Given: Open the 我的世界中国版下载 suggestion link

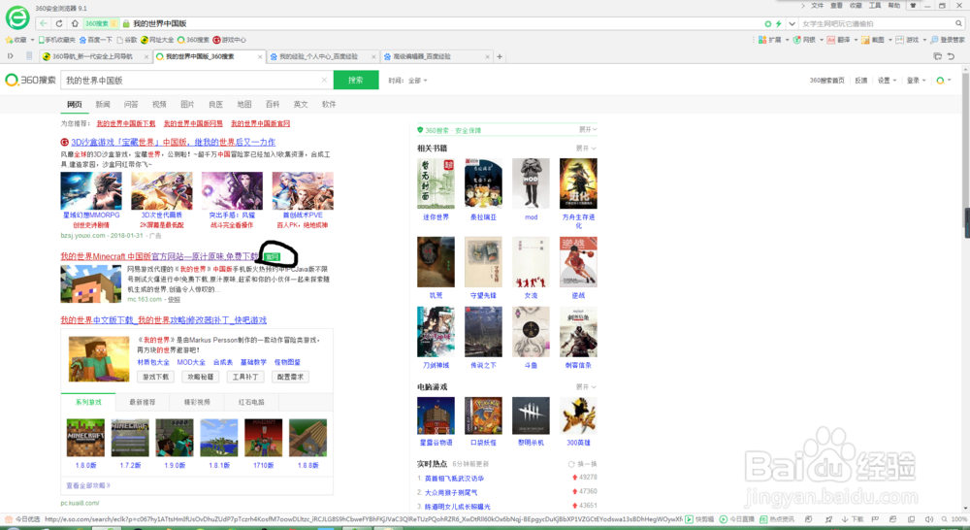Looking at the screenshot, I should pyautogui.click(x=126, y=123).
